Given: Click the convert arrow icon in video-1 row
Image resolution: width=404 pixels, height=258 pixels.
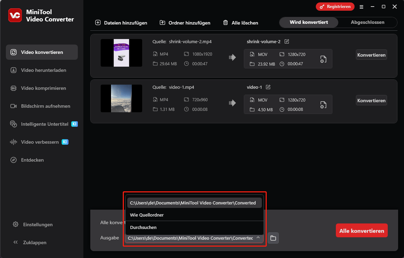Looking at the screenshot, I should 232,103.
